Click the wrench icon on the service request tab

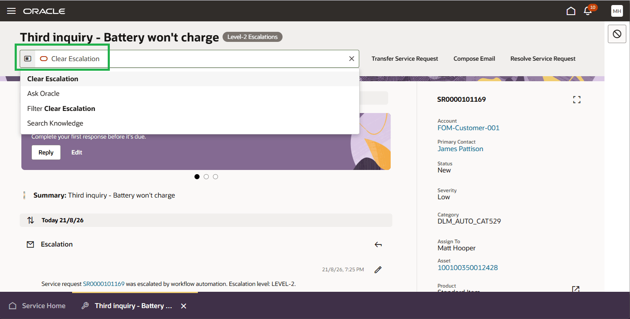click(85, 306)
